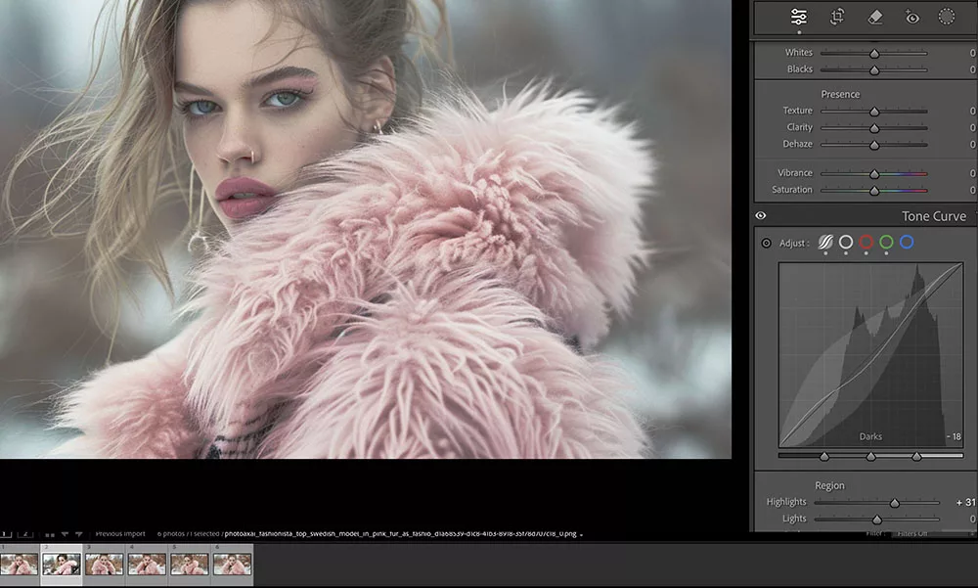
Task: Select the red channel curve
Action: (867, 243)
